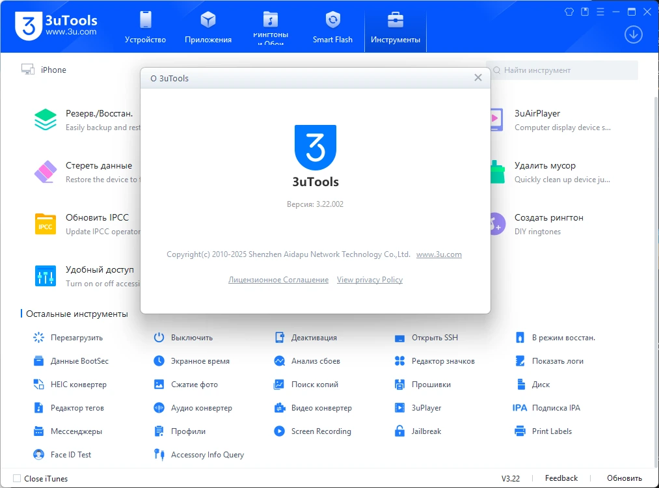This screenshot has width=659, height=488.
Task: Open the Деактивация tool
Action: point(306,338)
